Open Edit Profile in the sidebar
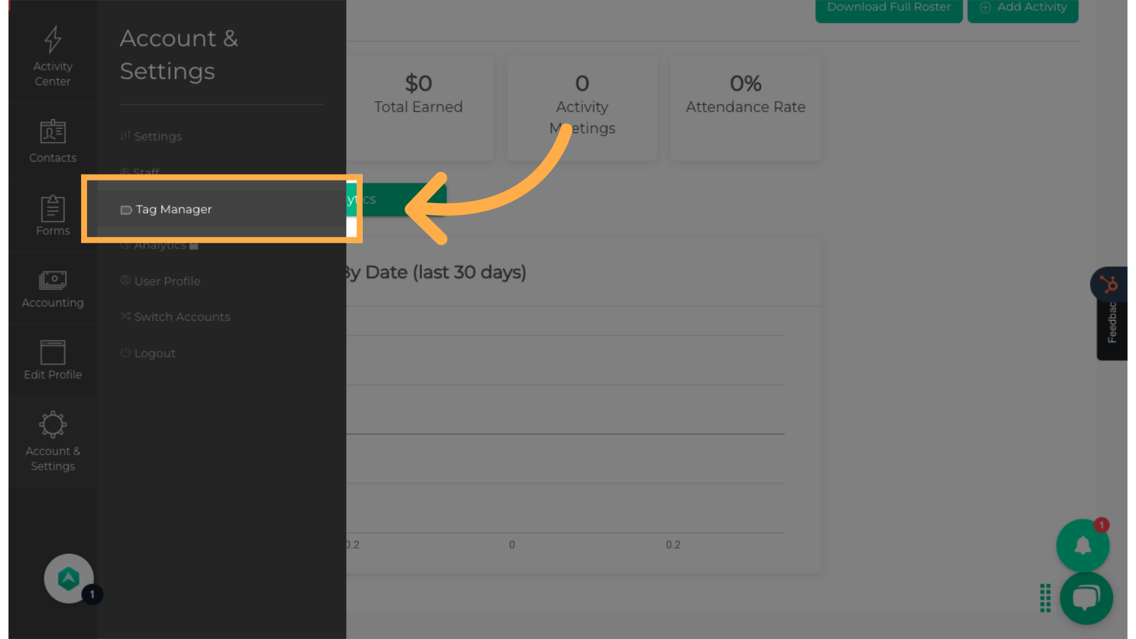This screenshot has height=639, width=1136. click(53, 360)
